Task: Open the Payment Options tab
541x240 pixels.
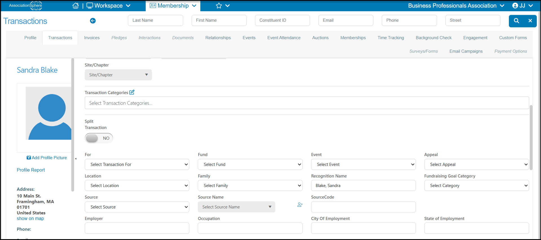Action: (x=511, y=51)
